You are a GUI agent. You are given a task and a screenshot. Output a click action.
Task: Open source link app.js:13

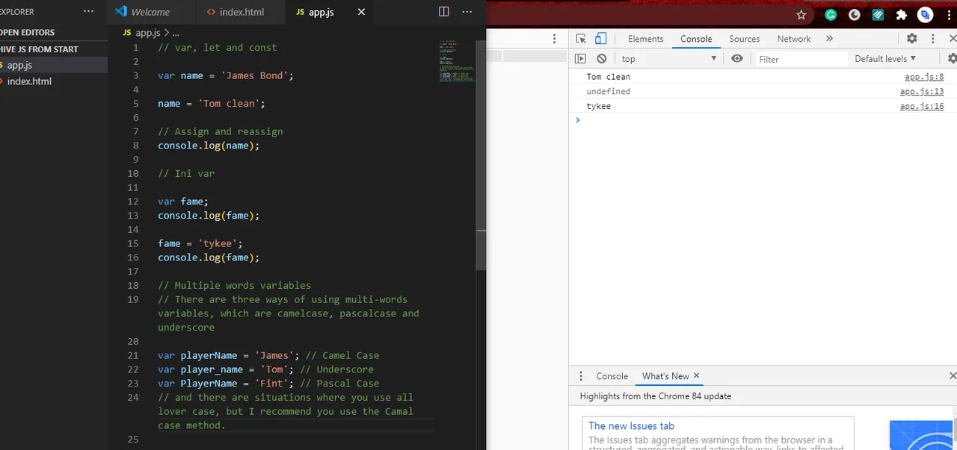(922, 92)
